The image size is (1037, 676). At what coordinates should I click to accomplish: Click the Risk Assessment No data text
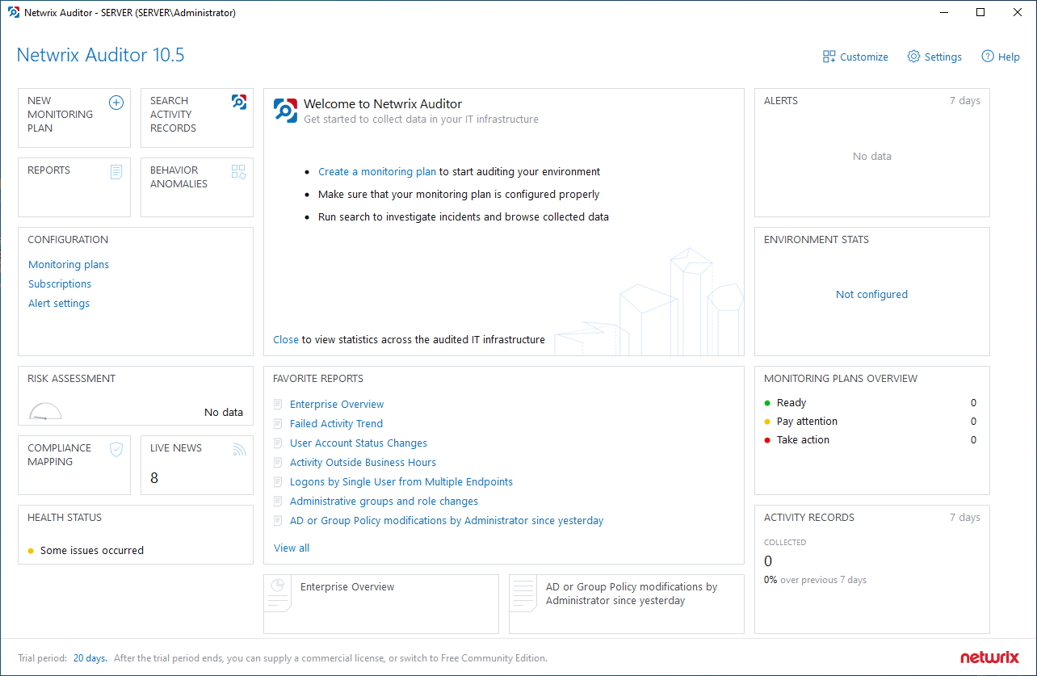pos(224,412)
